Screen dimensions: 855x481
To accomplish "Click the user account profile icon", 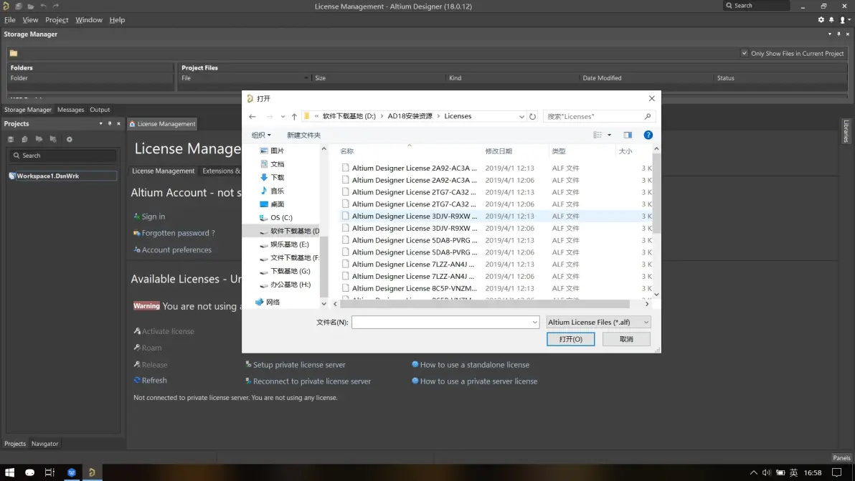I will (x=843, y=19).
